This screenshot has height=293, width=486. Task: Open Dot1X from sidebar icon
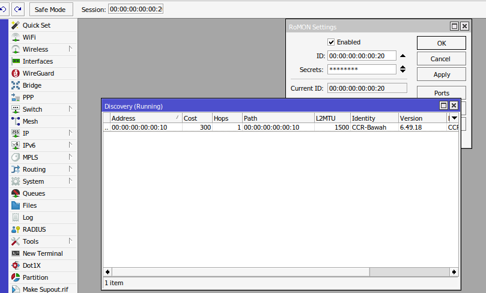(x=16, y=265)
